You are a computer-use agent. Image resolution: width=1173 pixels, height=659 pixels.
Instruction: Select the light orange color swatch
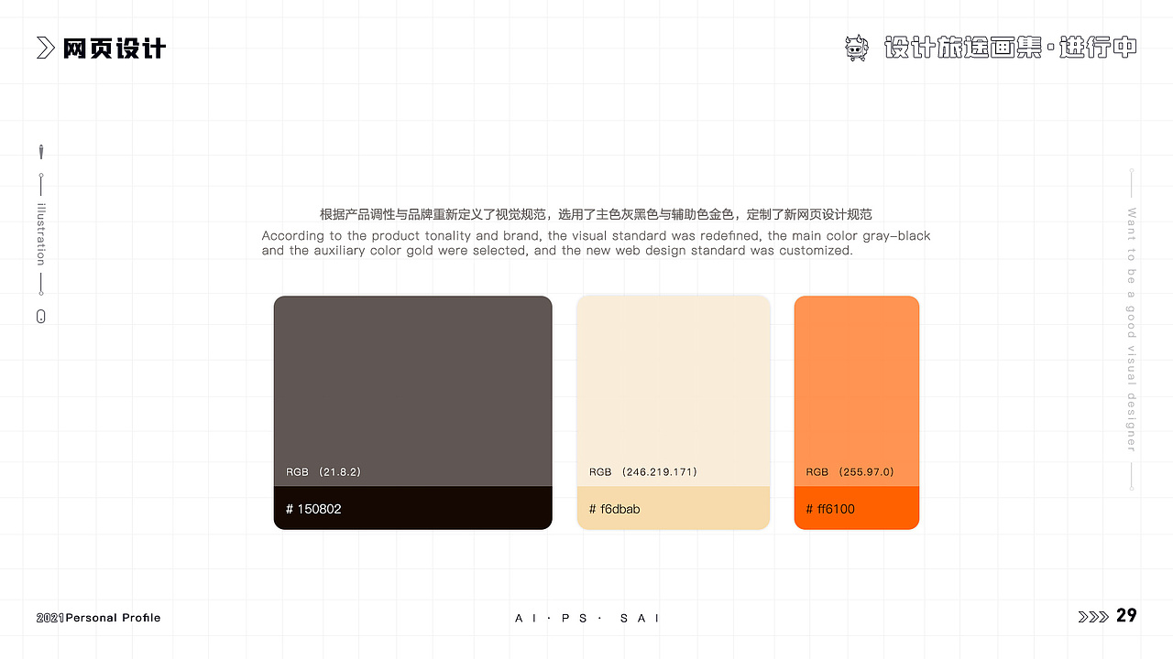[x=857, y=391]
